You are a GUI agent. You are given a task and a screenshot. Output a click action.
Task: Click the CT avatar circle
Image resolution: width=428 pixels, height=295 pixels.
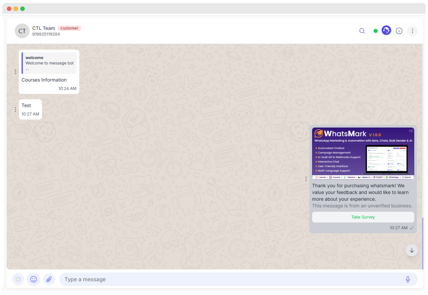(22, 31)
